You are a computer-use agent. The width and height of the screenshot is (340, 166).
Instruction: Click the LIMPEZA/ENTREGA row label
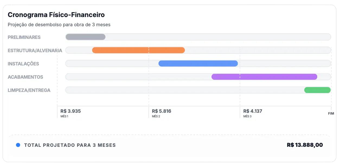[x=29, y=90]
